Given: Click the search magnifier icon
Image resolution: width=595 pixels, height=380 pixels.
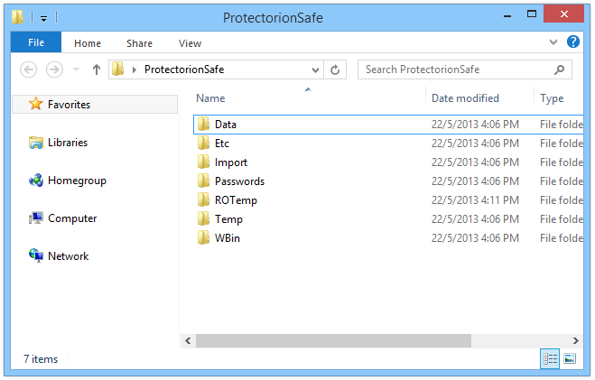Looking at the screenshot, I should click(x=559, y=70).
